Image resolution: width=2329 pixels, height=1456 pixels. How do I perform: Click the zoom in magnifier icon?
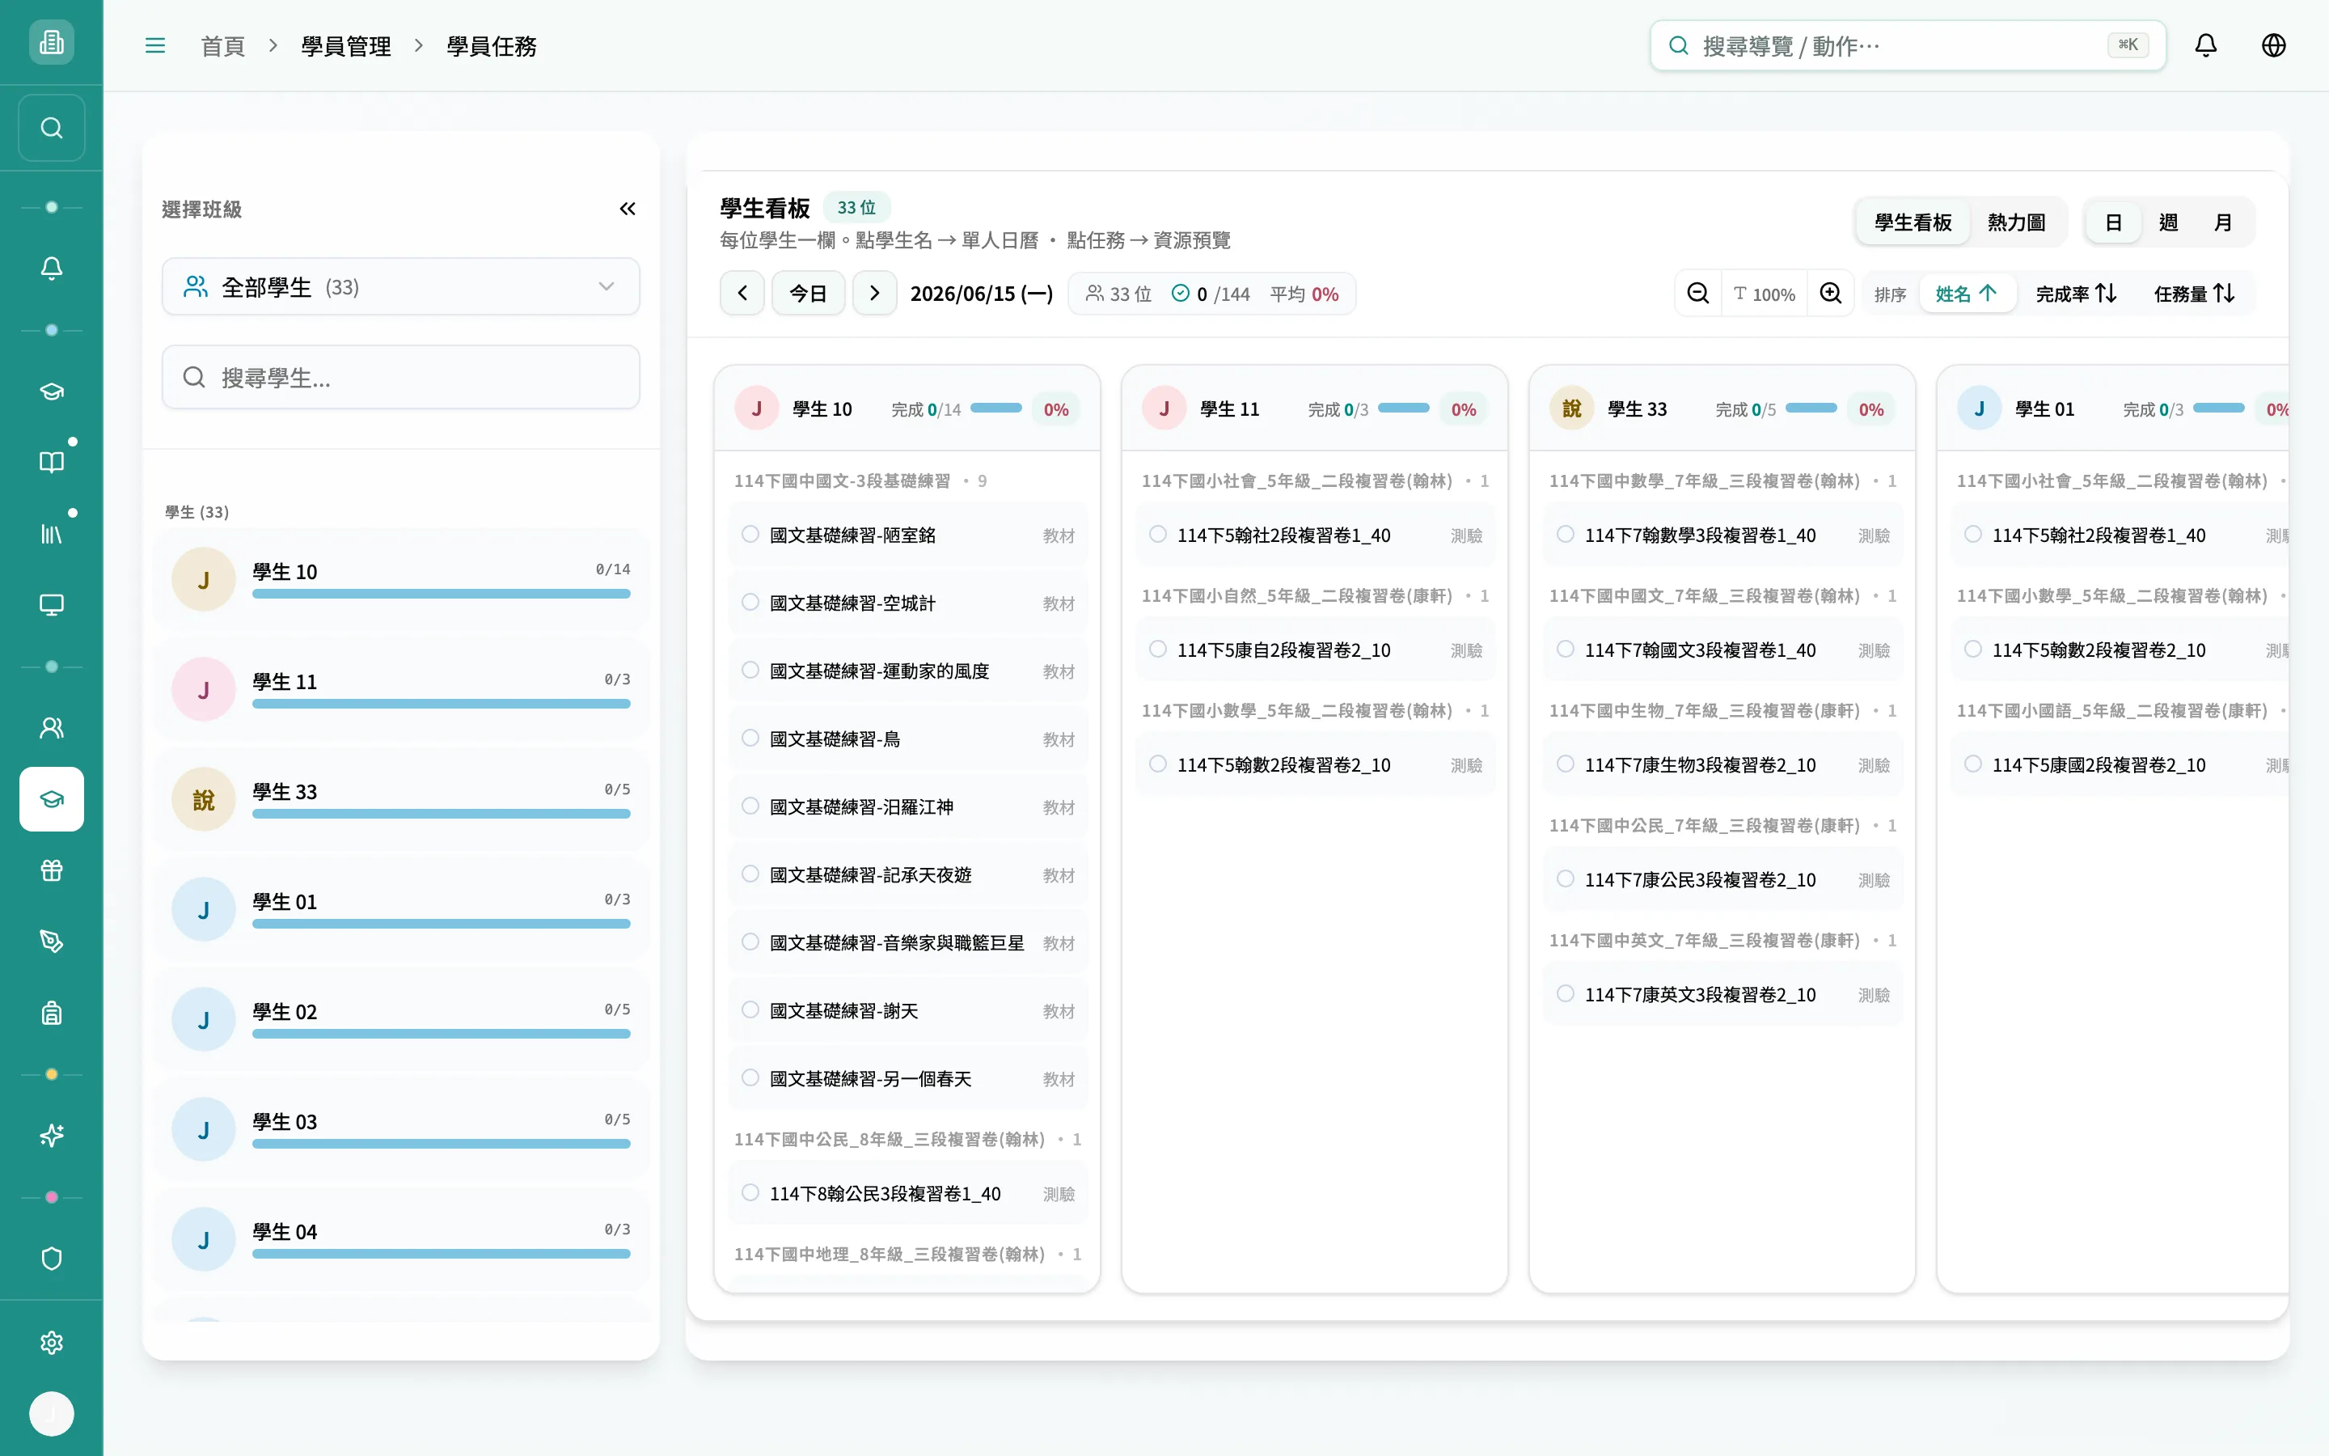coord(1831,294)
